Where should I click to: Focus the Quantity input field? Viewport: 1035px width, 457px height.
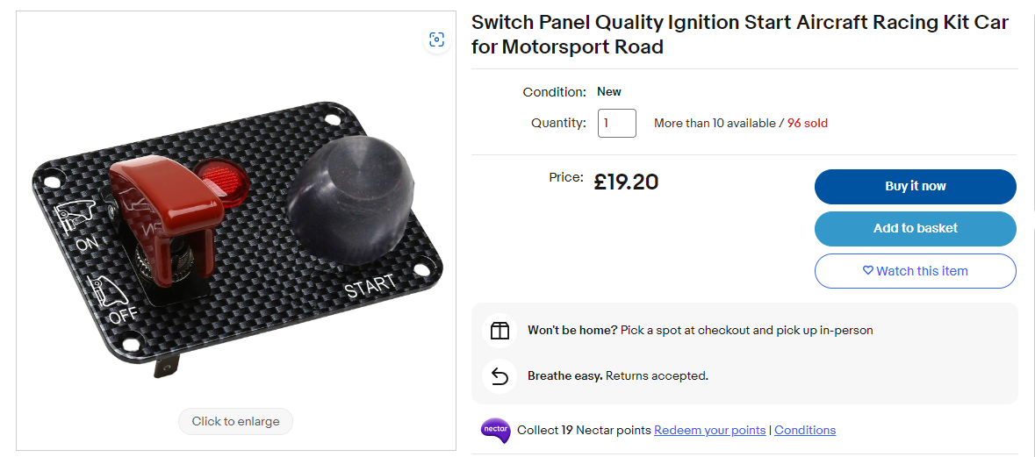tap(616, 123)
